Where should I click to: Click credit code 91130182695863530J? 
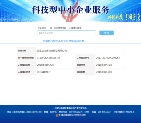(x=48, y=58)
